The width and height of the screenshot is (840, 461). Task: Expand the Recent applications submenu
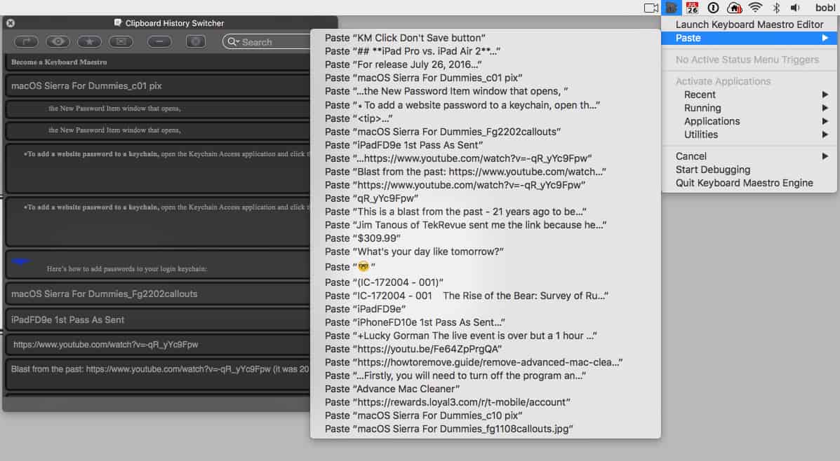point(749,95)
